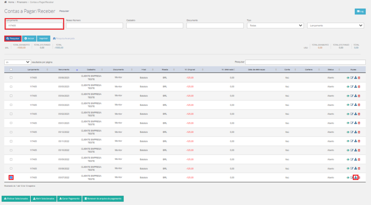The image size is (371, 205).
Task: Delete the entry due 05/11/2022
Action: pyautogui.click(x=359, y=141)
